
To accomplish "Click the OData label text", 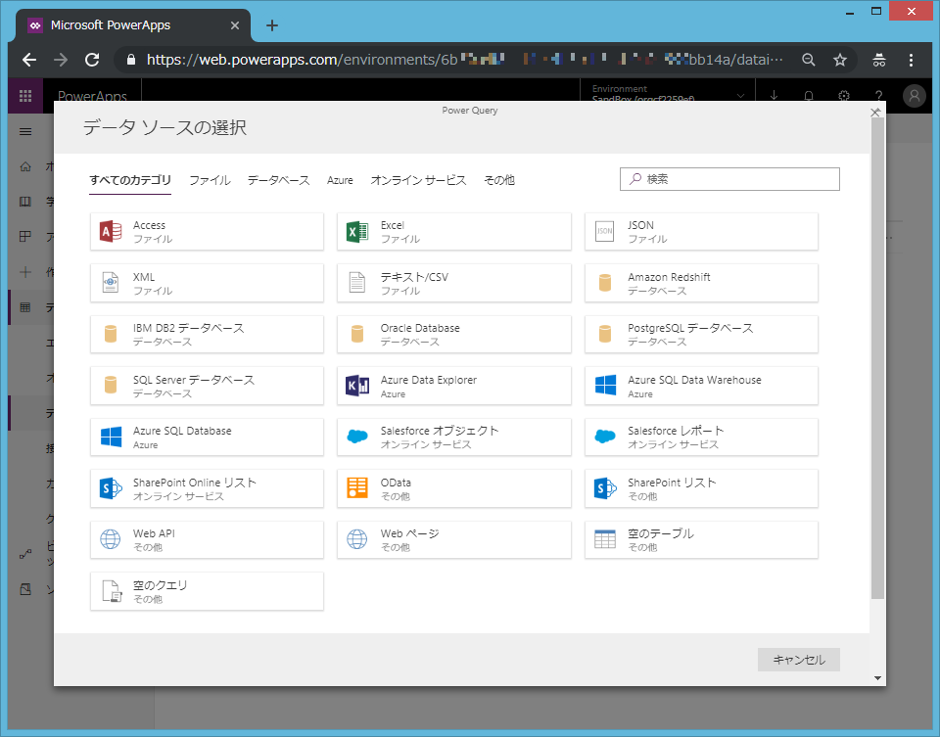I will point(396,483).
